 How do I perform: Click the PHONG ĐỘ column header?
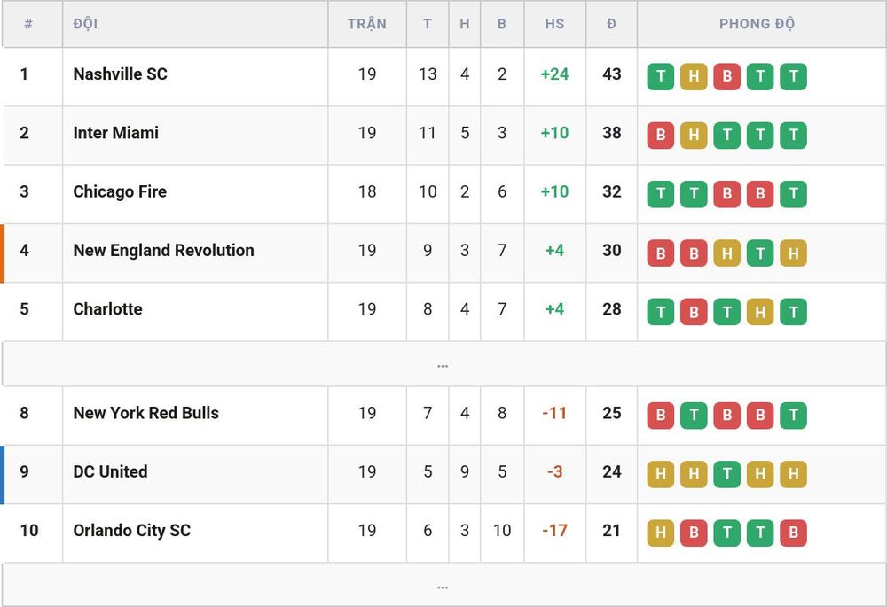tap(757, 24)
